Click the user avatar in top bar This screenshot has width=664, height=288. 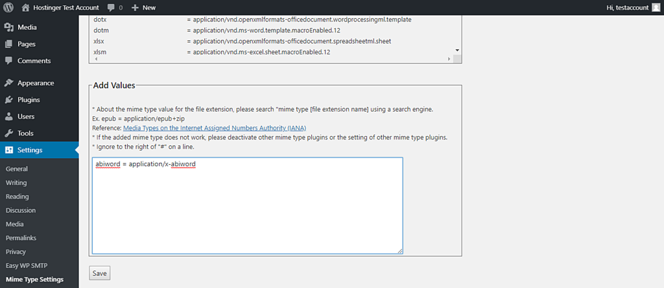(654, 8)
